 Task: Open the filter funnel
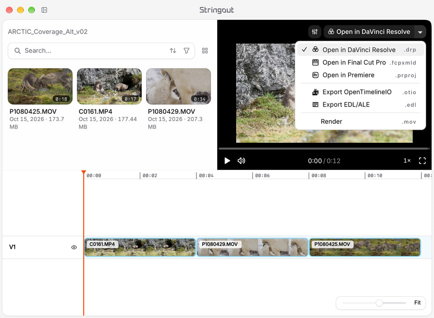tap(187, 51)
